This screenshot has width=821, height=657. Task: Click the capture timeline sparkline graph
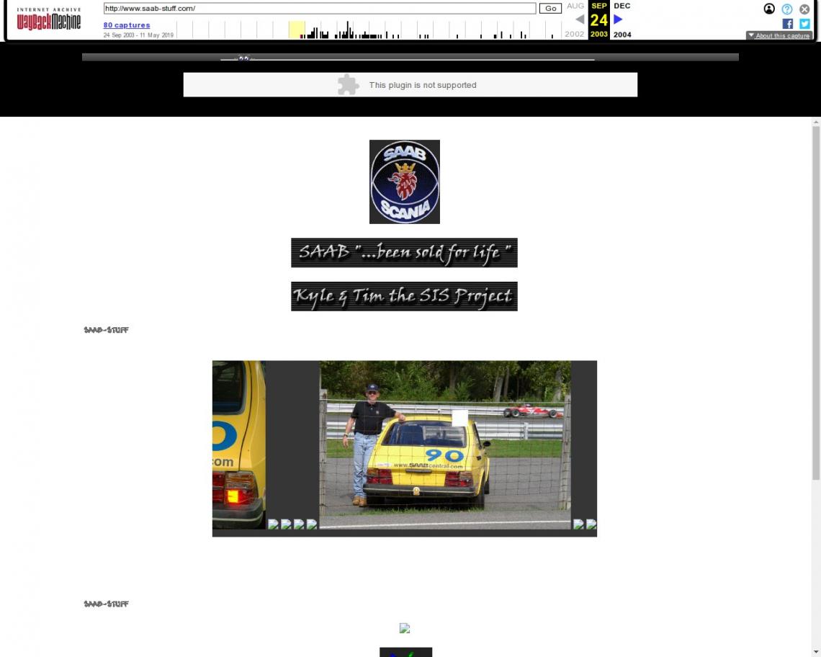coord(369,30)
